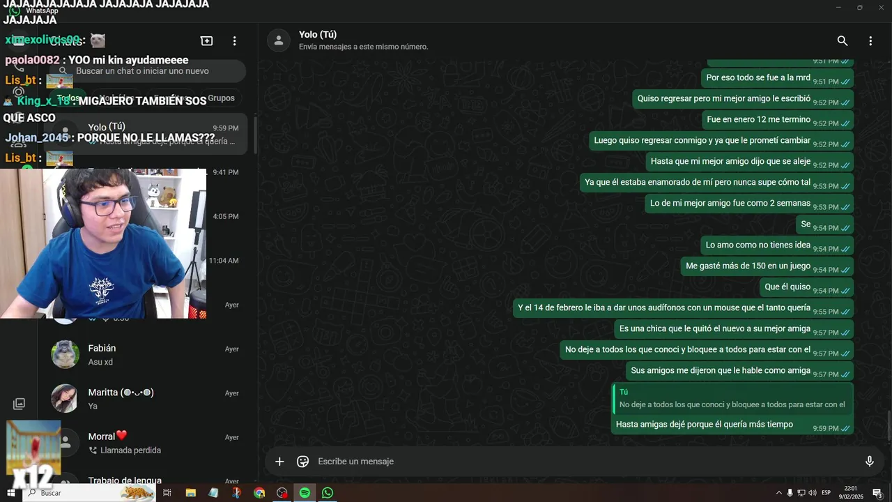Image resolution: width=892 pixels, height=502 pixels.
Task: Select message 'Hasta que mi mejor amigo dijo que se aleje'
Action: [749, 162]
